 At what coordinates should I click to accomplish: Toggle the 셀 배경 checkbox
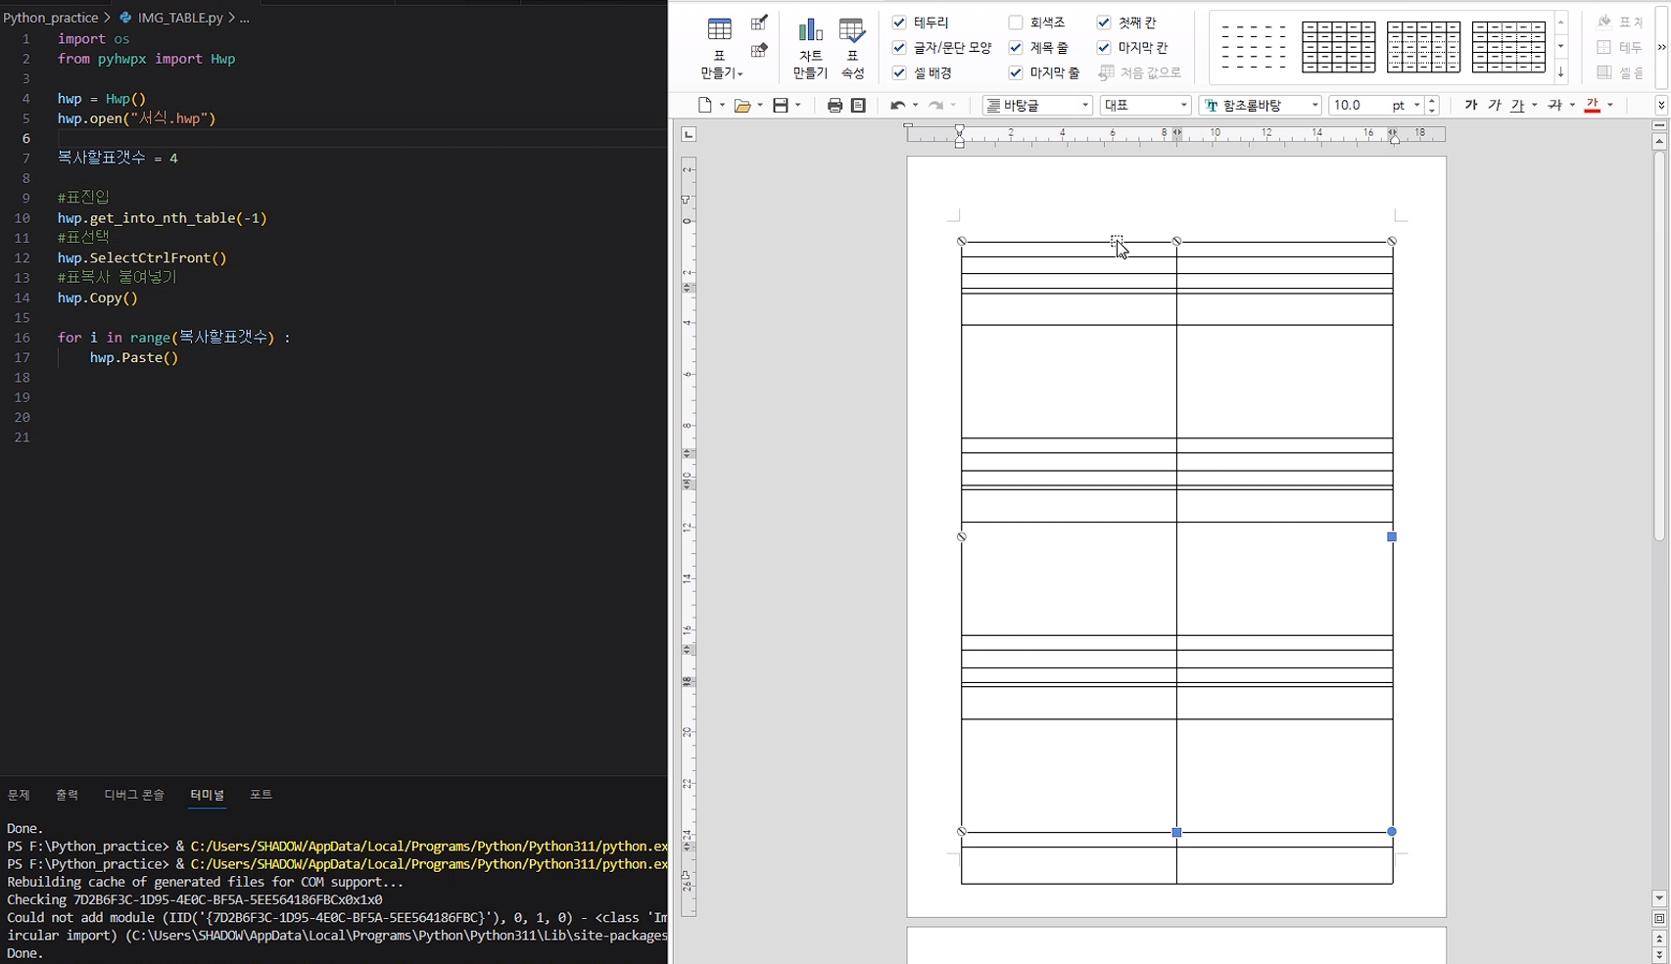tap(899, 73)
